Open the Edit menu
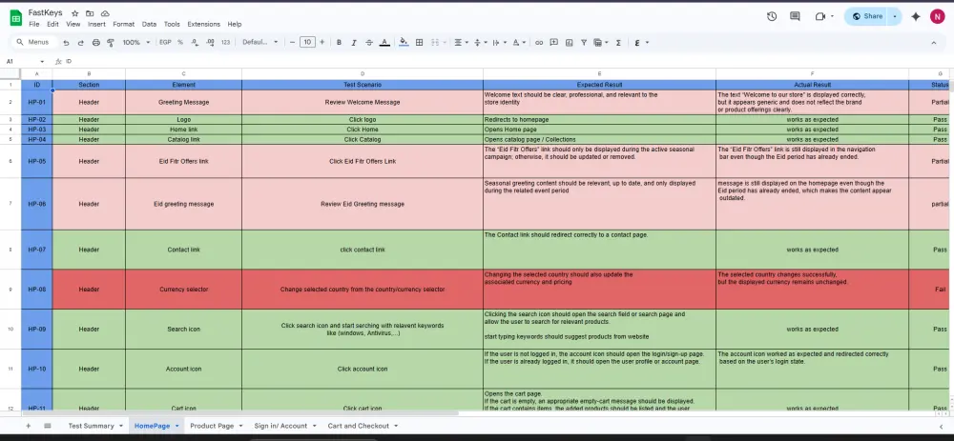Screen dimensions: 954x441 coord(52,25)
